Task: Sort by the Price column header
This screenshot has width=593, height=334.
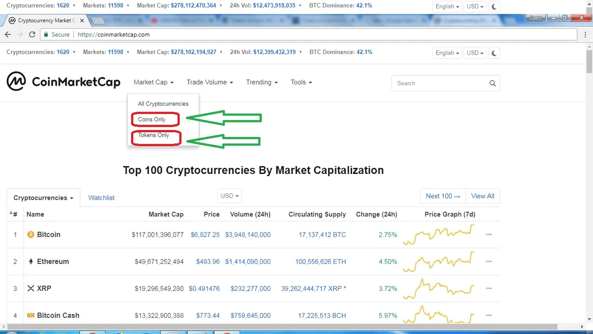Action: [212, 214]
